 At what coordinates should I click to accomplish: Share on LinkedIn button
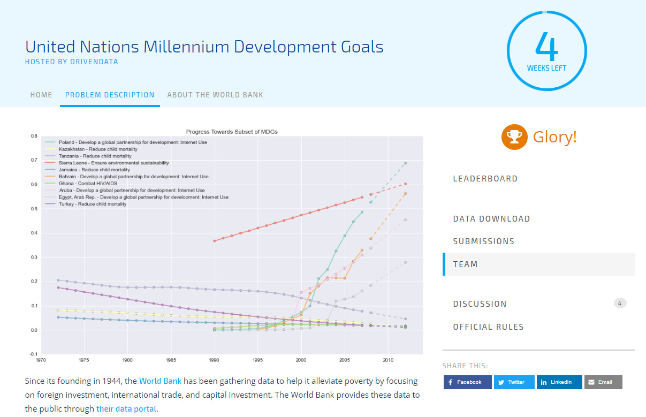pyautogui.click(x=559, y=382)
